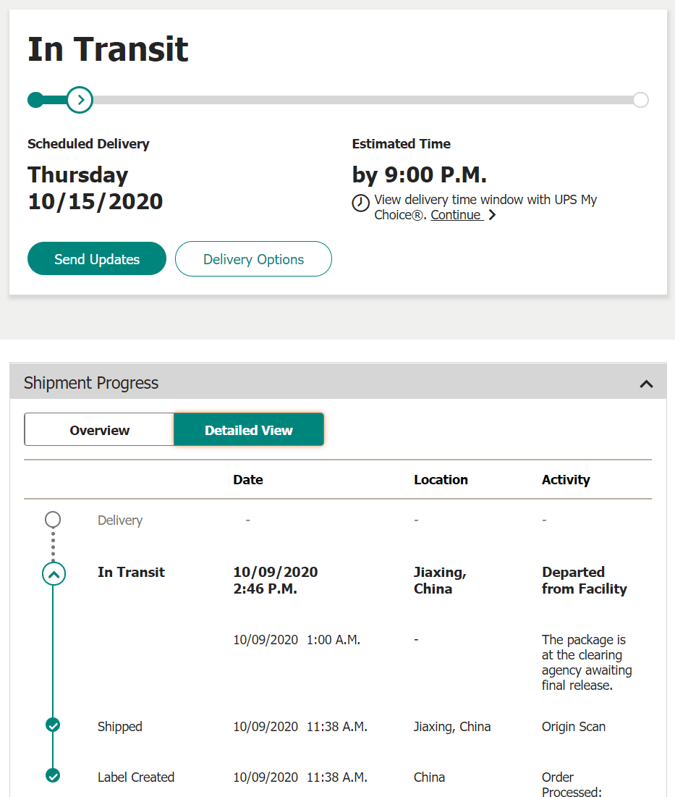Viewport: 675px width, 797px height.
Task: Click the Shipped green checkmark icon
Action: click(x=53, y=725)
